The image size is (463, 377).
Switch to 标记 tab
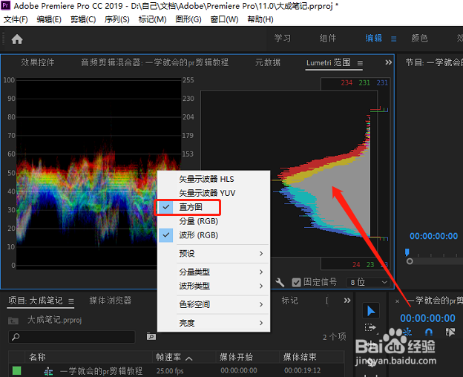pyautogui.click(x=289, y=301)
